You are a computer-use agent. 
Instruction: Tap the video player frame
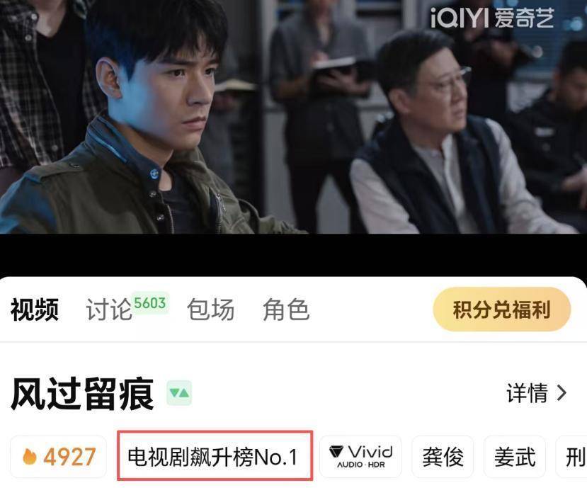coord(293,117)
